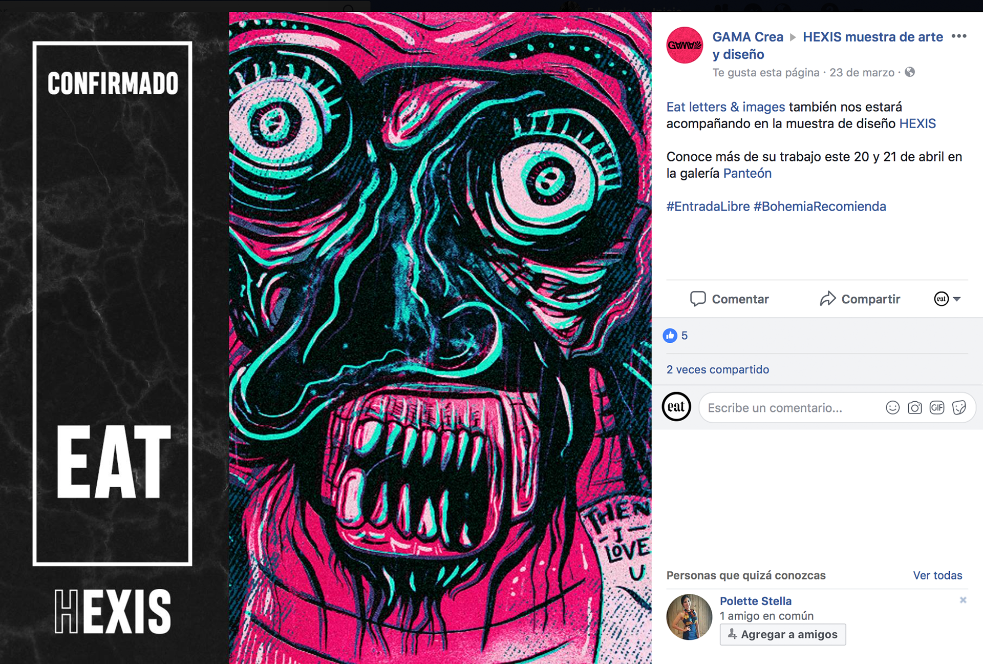Open the post options three-dot menu
Image resolution: width=983 pixels, height=664 pixels.
pos(958,36)
